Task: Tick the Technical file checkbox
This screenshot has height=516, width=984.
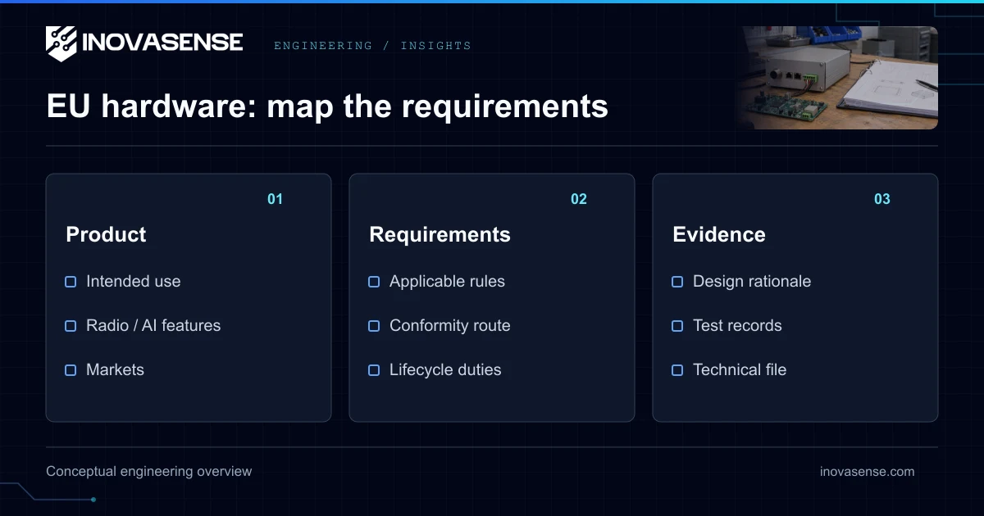Action: (x=677, y=370)
